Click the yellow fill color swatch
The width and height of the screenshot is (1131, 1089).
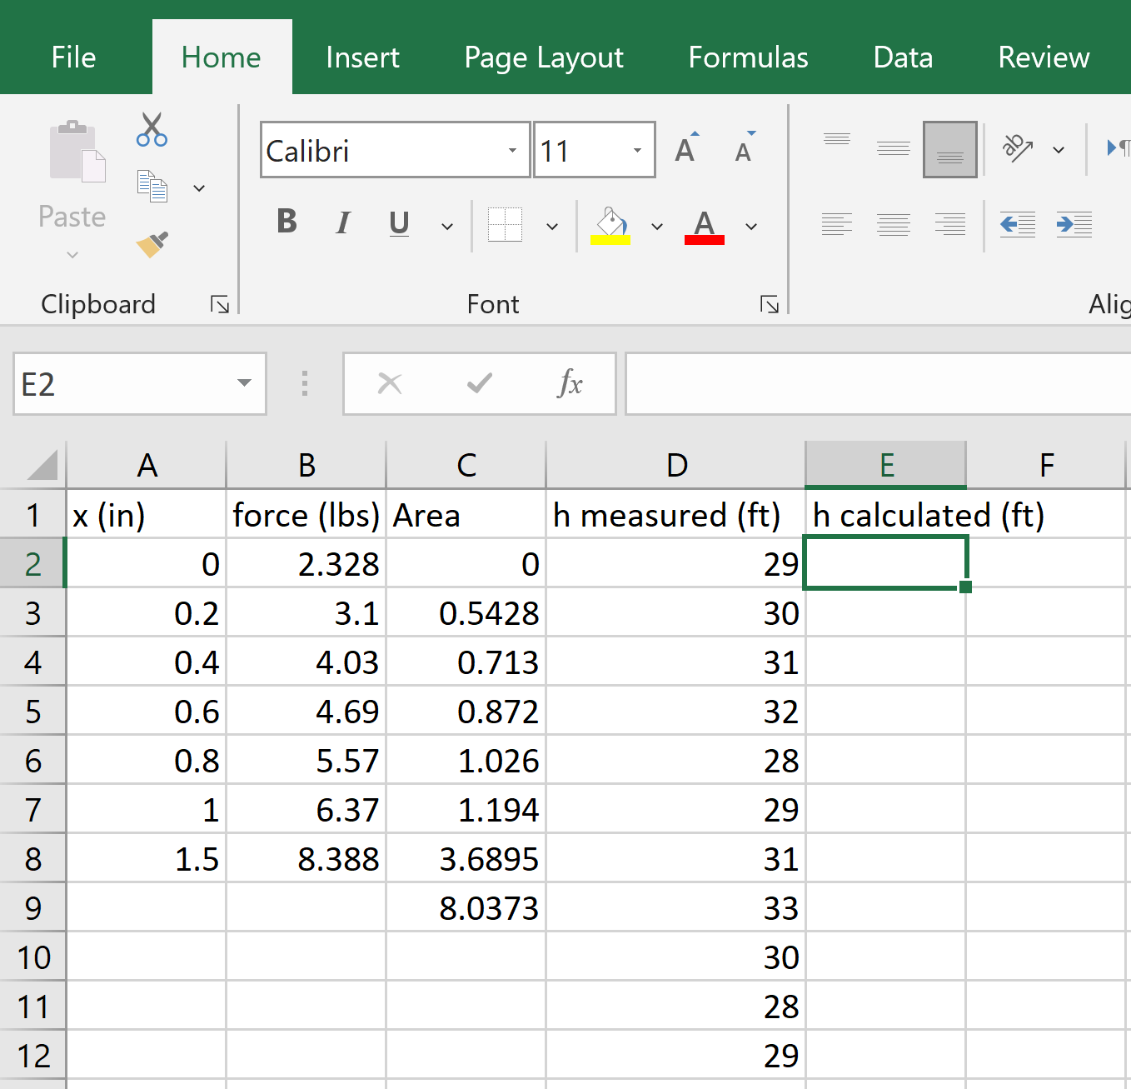(x=610, y=242)
